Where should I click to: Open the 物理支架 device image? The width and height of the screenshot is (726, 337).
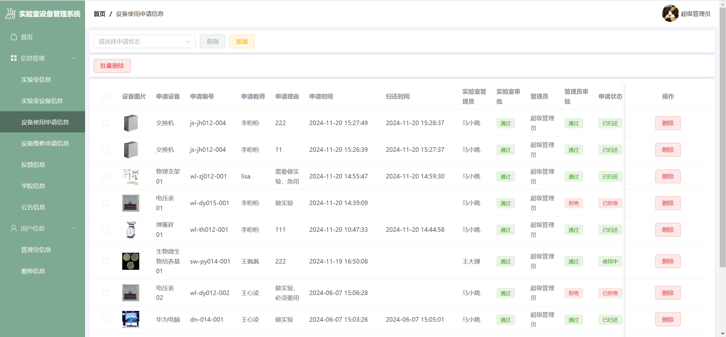point(131,176)
